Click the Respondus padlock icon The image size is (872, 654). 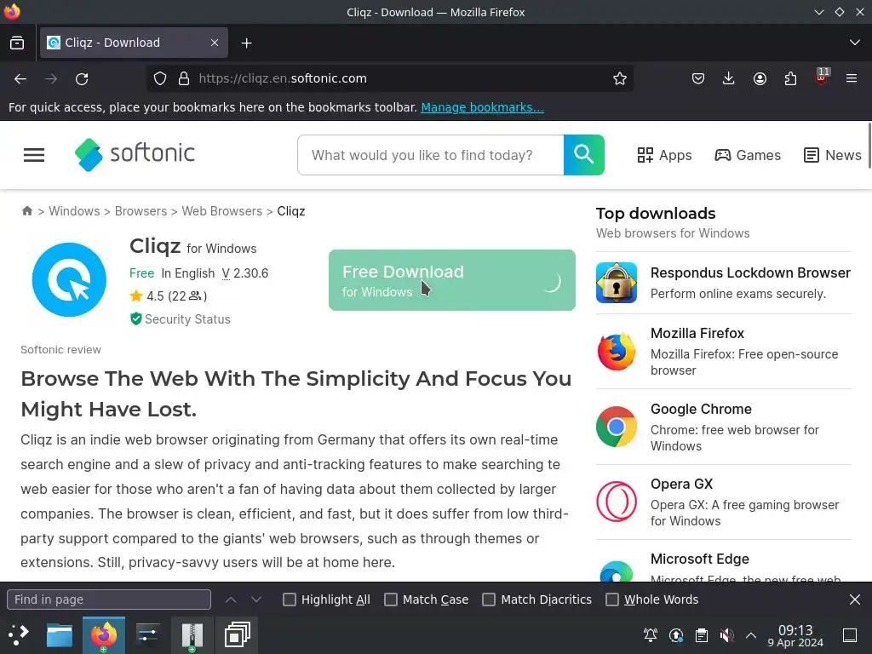(x=617, y=283)
